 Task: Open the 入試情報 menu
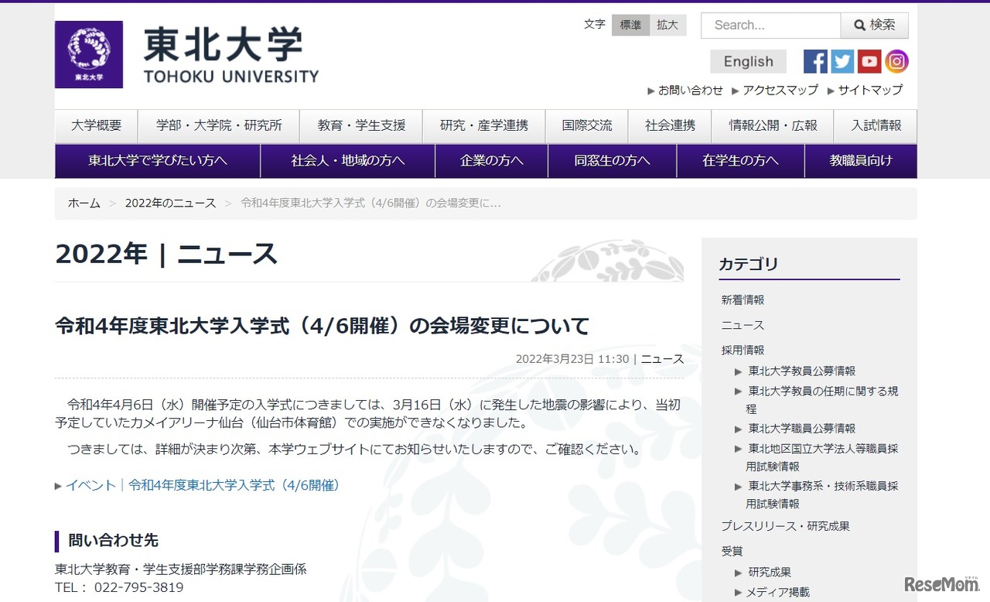point(876,125)
